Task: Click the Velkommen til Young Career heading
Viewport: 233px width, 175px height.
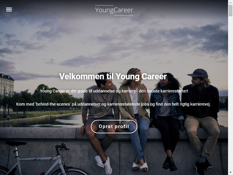Action: 113,76
